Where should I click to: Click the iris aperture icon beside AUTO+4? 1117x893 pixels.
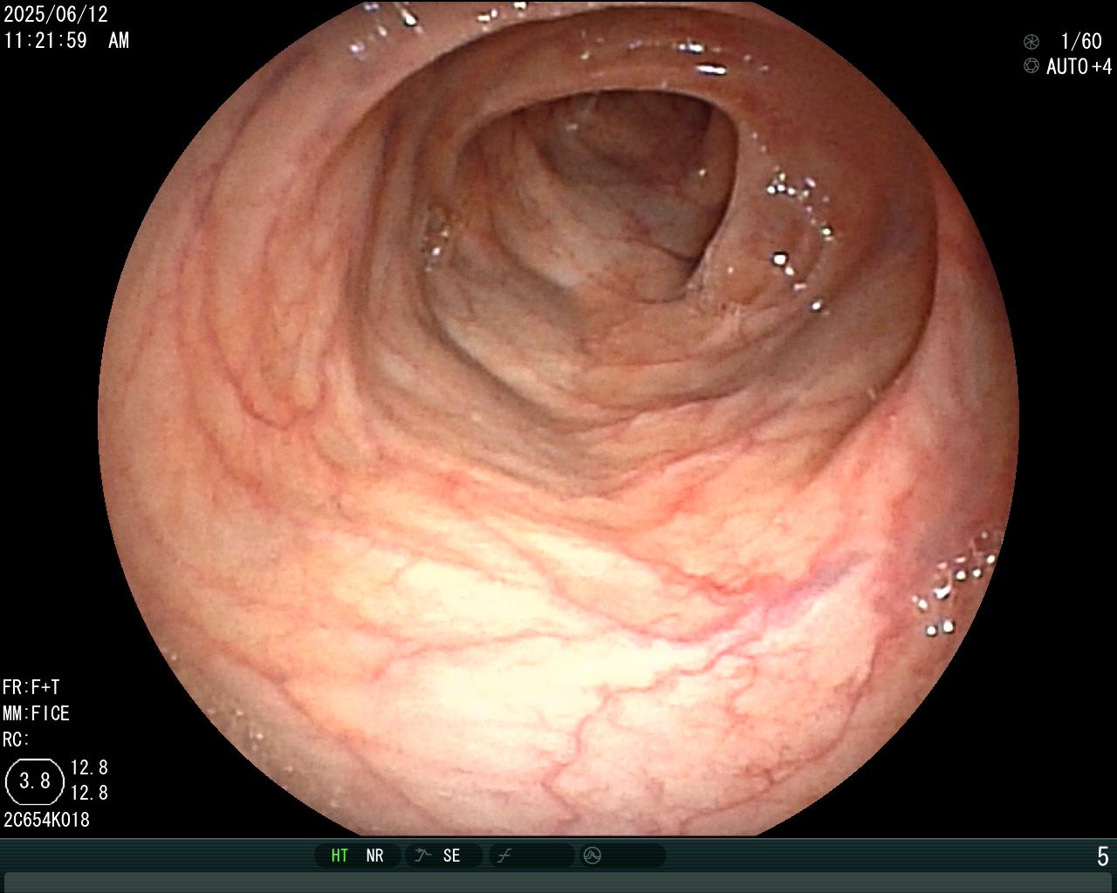pyautogui.click(x=1031, y=65)
